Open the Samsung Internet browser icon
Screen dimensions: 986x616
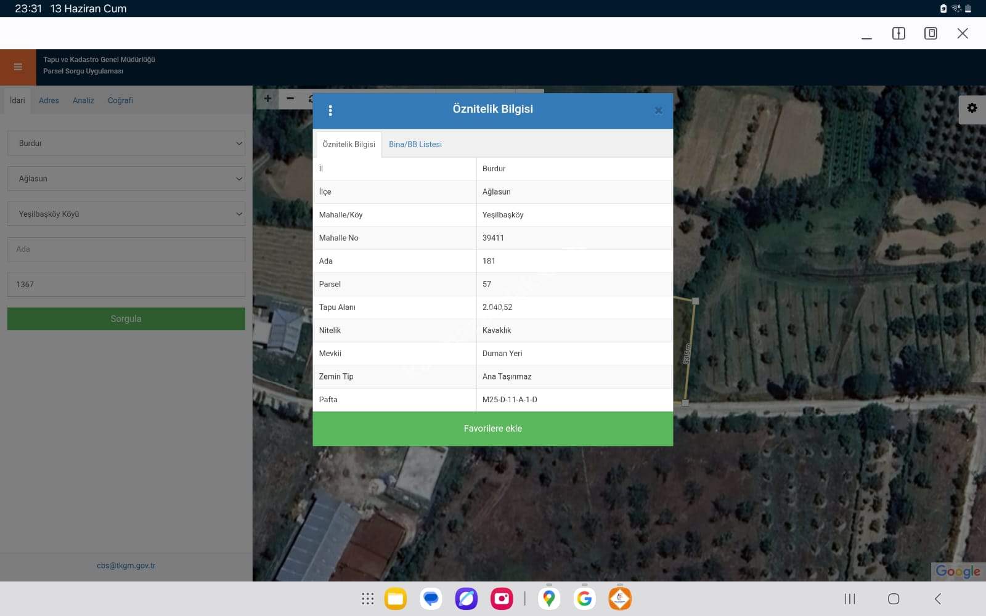pos(466,599)
